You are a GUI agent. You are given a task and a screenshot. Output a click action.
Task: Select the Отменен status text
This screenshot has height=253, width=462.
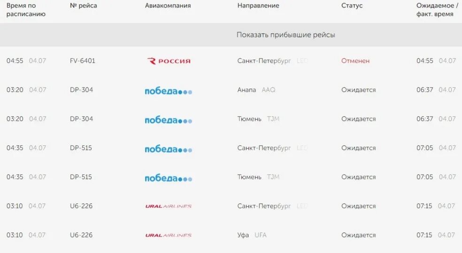[x=355, y=60]
